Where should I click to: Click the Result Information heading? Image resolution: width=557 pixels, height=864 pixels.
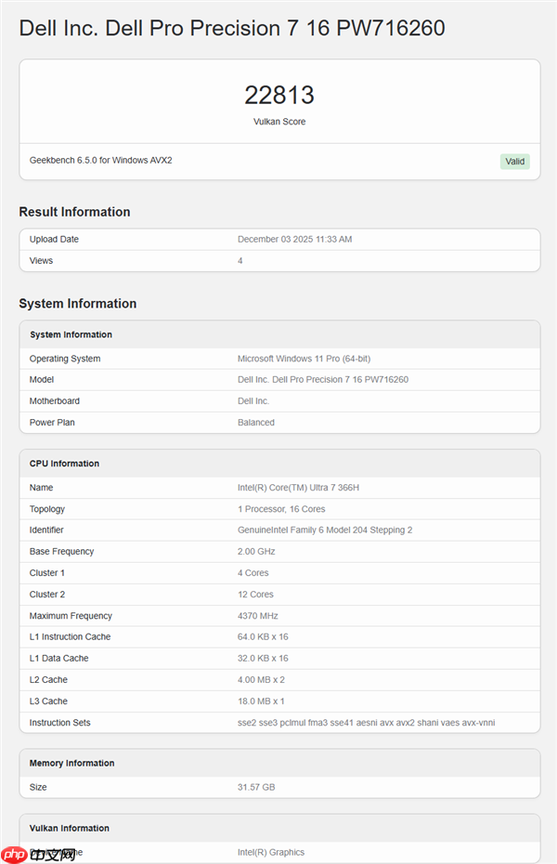(x=74, y=212)
